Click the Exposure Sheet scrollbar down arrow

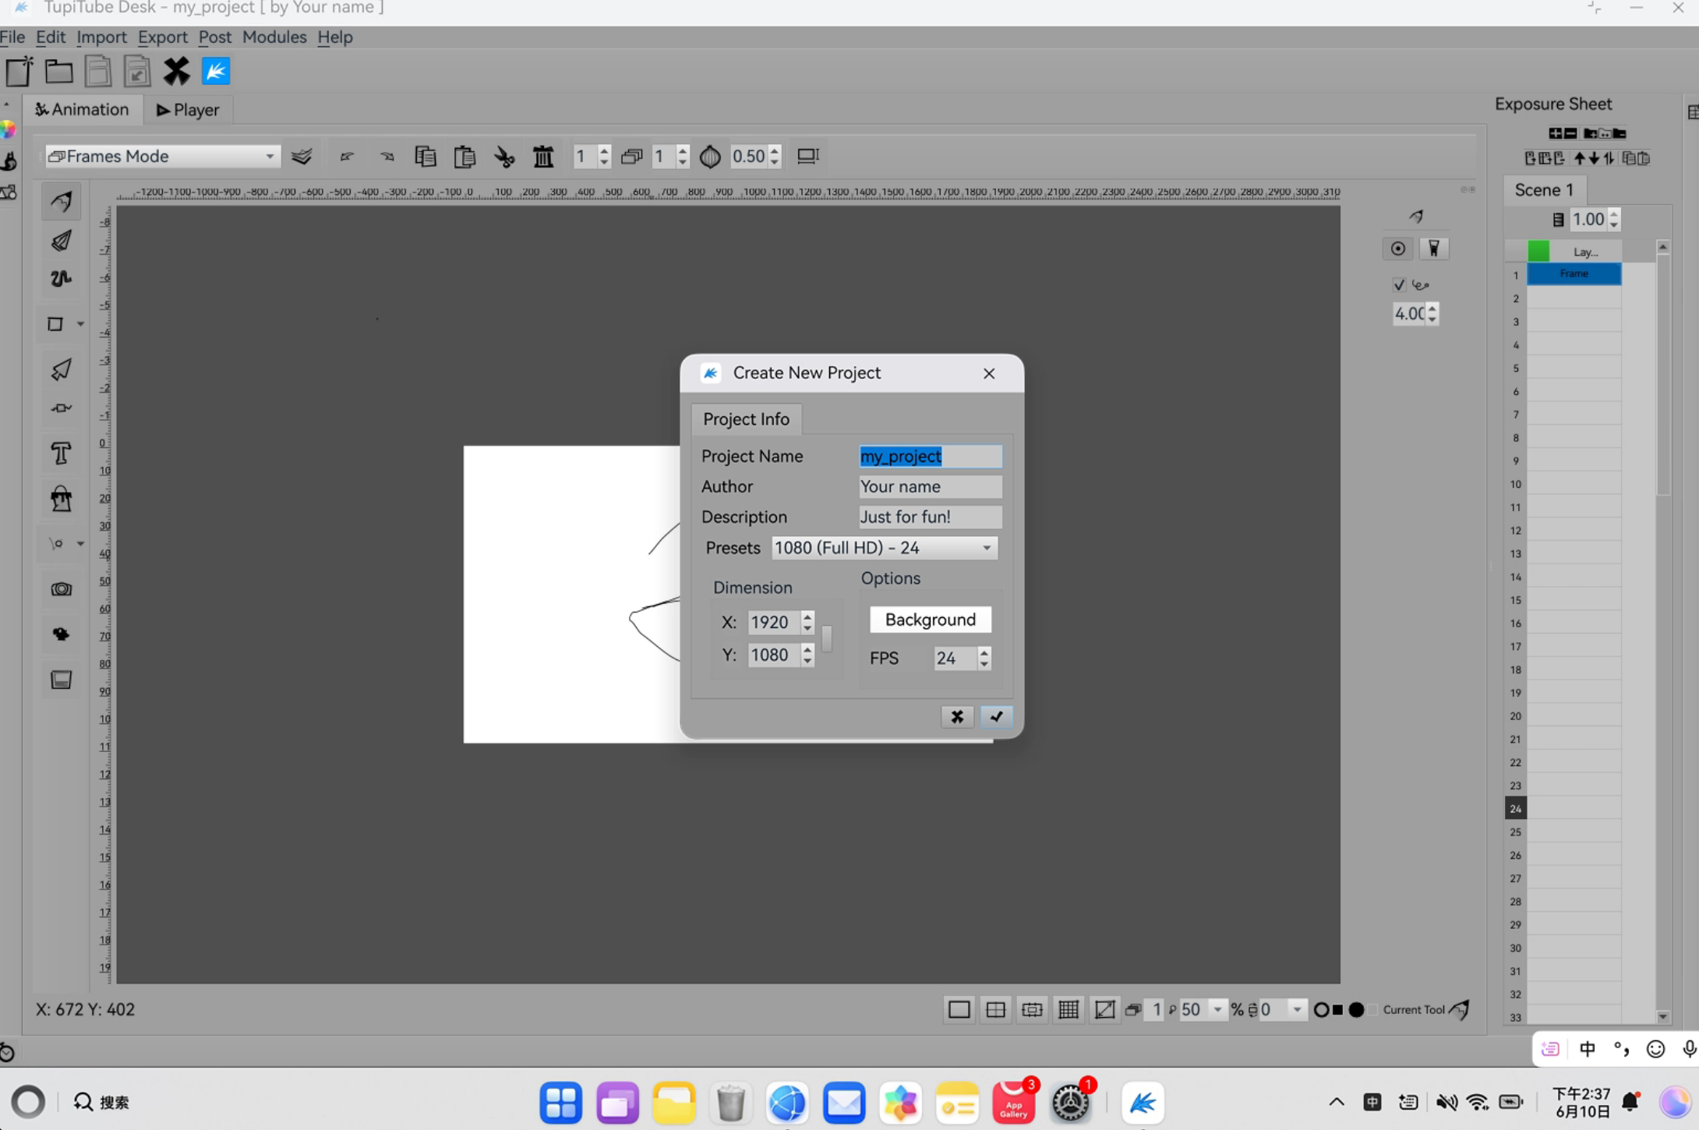(1663, 1016)
